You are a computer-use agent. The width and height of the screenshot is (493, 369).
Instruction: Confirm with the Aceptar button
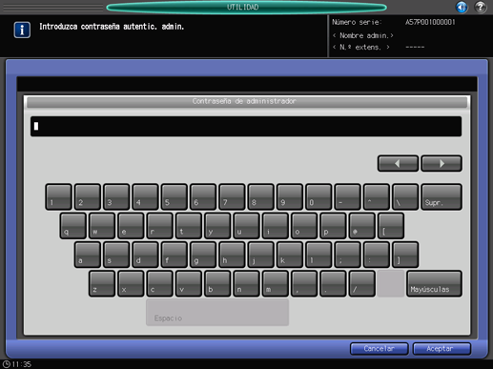pos(442,349)
